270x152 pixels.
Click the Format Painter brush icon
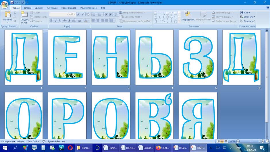point(15,21)
